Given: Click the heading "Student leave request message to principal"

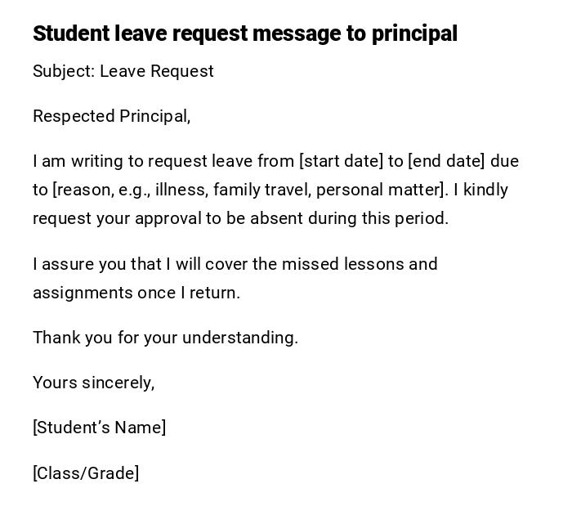Looking at the screenshot, I should pyautogui.click(x=244, y=34).
